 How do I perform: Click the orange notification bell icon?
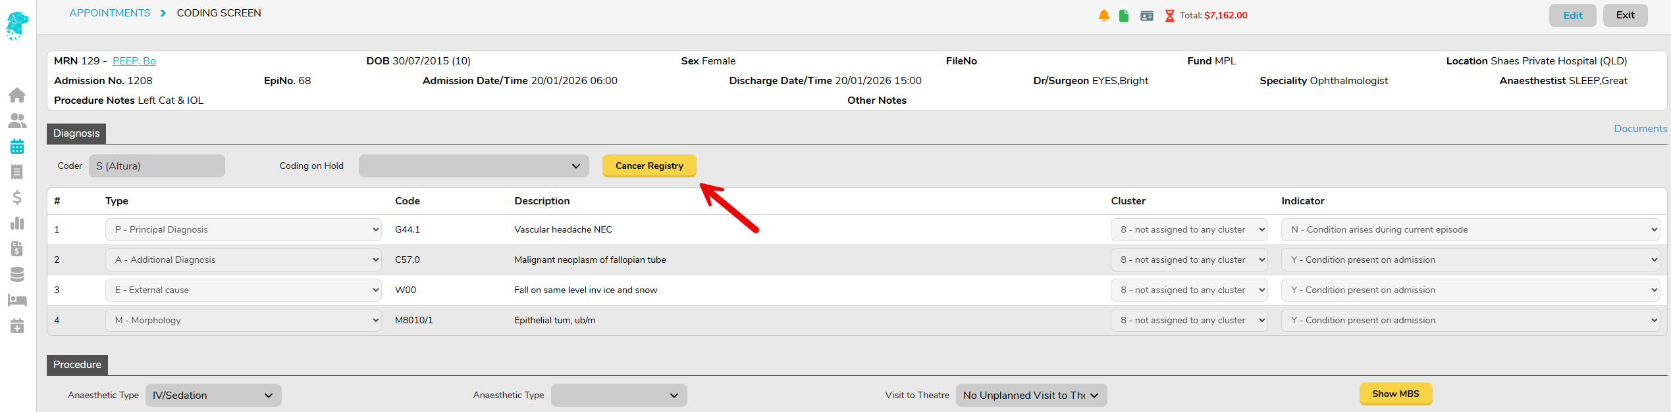pos(1104,16)
